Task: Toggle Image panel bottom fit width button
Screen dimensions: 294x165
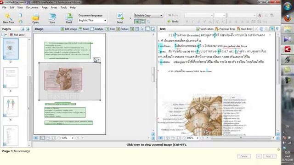Action: tap(48, 138)
